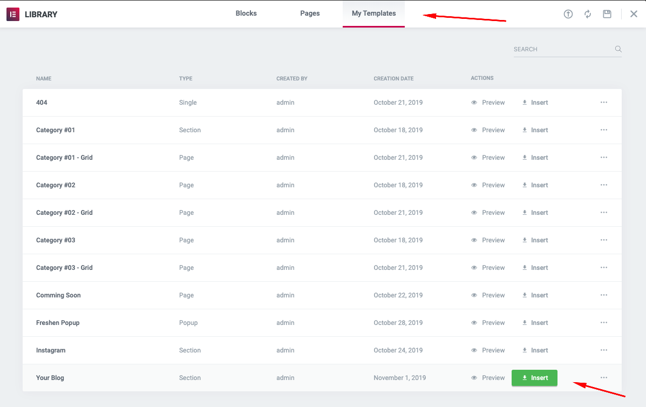Preview the Category #01 template
This screenshot has height=407, width=646.
tap(488, 130)
